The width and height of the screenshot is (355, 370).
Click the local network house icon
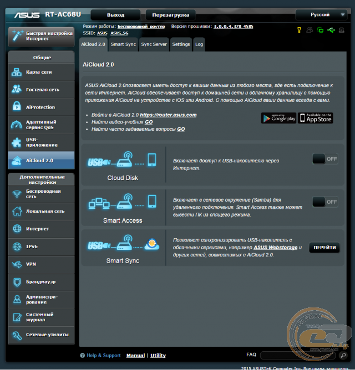coord(17,211)
